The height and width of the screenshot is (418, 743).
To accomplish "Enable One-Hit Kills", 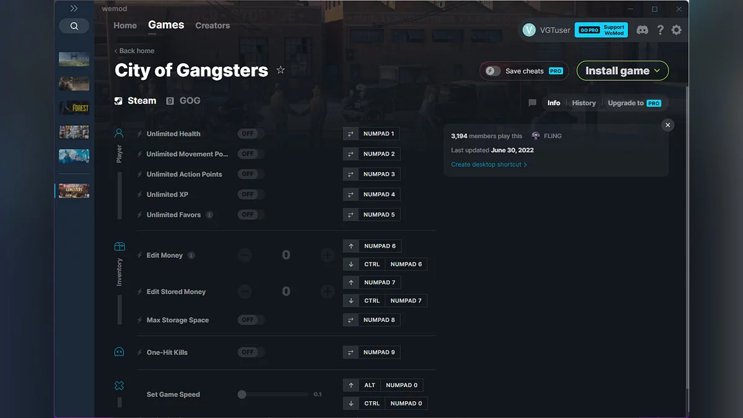I will pyautogui.click(x=250, y=352).
